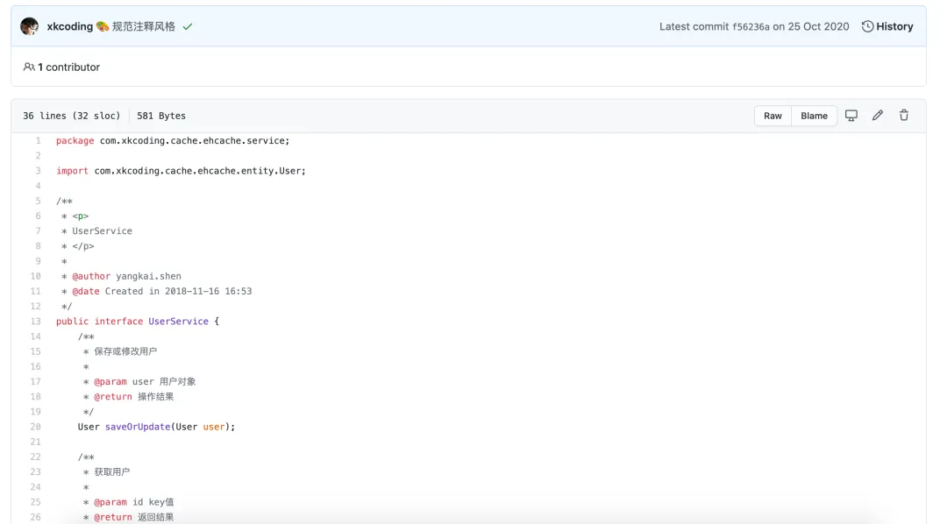The image size is (947, 524).
Task: Click the green commit status checkmark
Action: [x=188, y=26]
